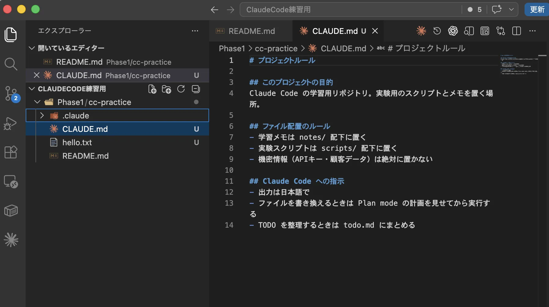Click line number 11 in the gutter
Screen dimensions: 549x307
229,181
